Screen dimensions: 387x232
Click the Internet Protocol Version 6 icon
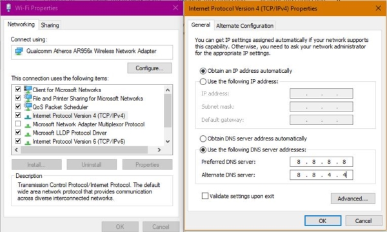pyautogui.click(x=28, y=142)
